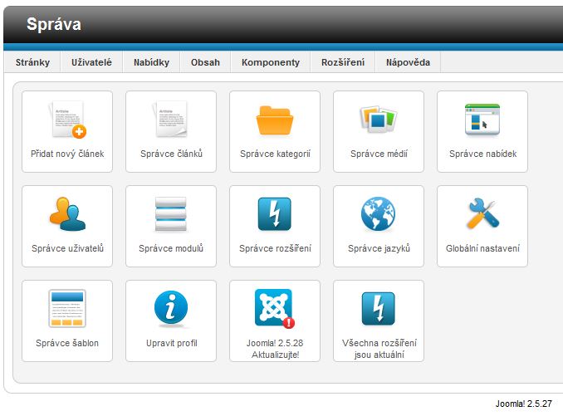Open Všechna rozšíření jsou aktuální icon

379,311
